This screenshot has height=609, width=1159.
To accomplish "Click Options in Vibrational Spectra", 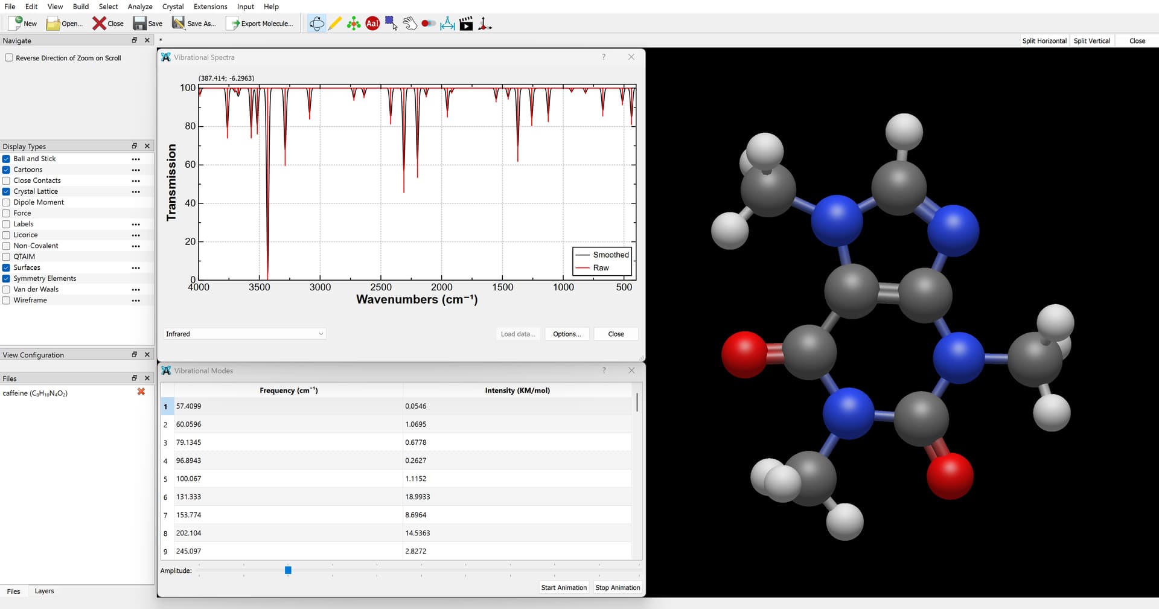I will click(566, 334).
